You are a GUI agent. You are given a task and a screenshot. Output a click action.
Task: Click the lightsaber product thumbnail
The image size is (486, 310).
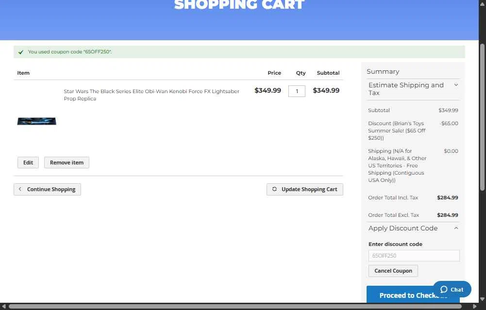(36, 121)
